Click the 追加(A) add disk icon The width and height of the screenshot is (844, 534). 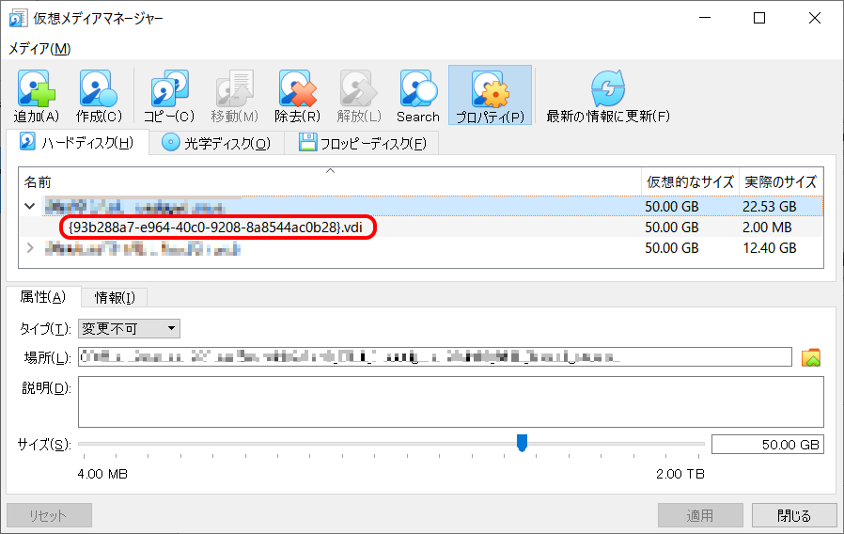tap(36, 89)
